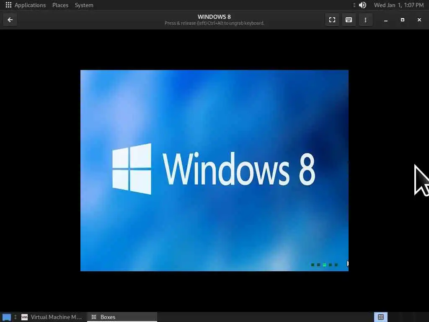Minimize the Boxes window
The height and width of the screenshot is (322, 429).
tap(386, 20)
